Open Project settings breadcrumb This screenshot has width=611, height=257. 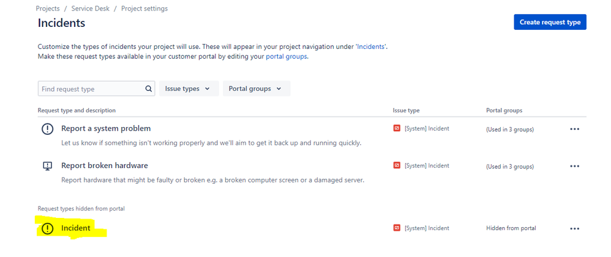click(144, 8)
